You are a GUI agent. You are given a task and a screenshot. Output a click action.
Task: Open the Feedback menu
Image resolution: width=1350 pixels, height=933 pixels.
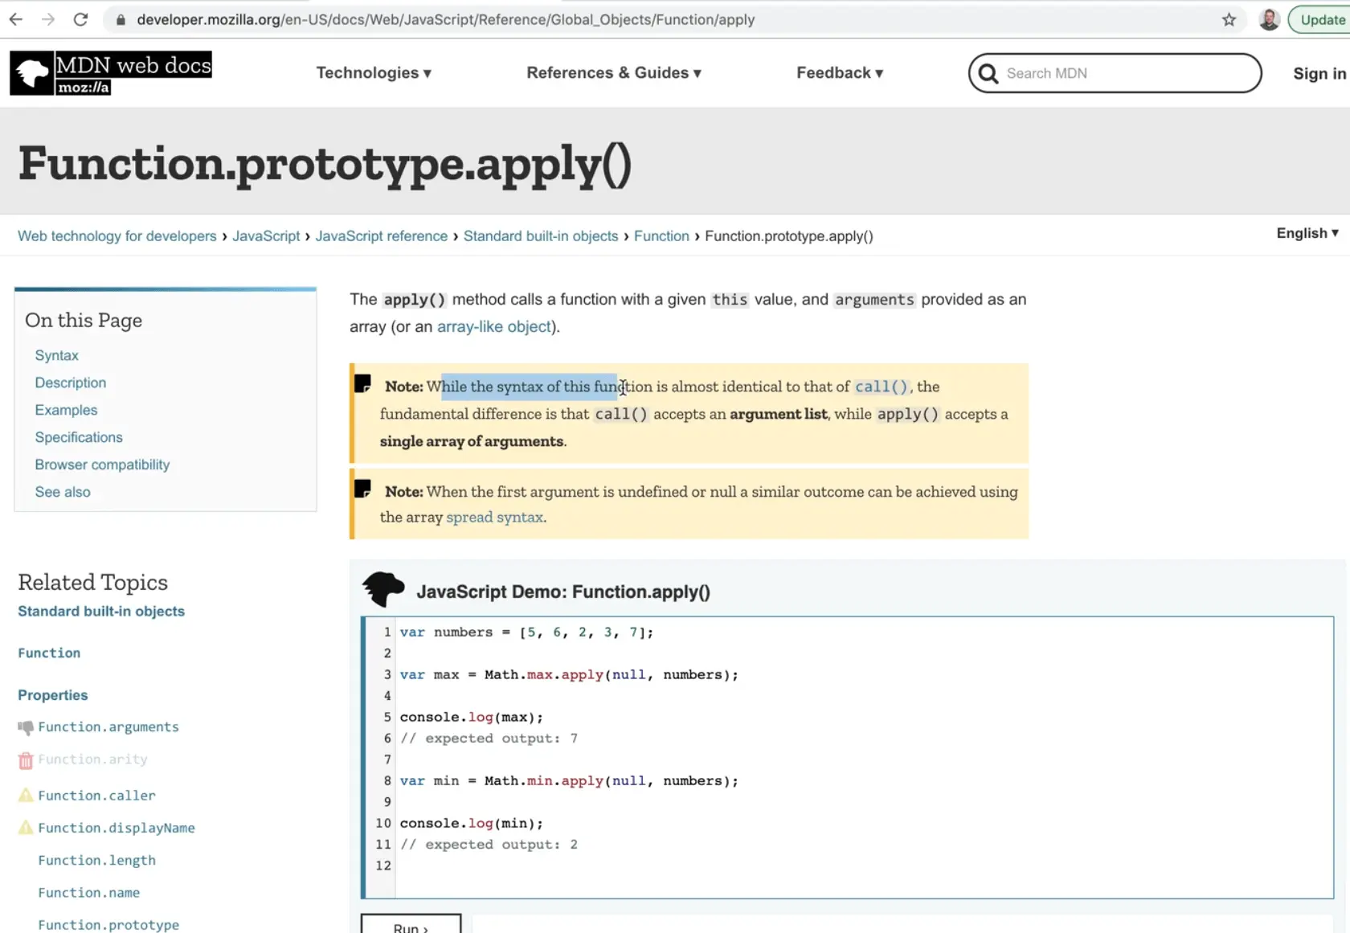840,73
